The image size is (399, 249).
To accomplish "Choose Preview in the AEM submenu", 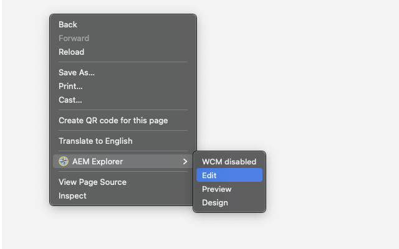I will (229, 189).
